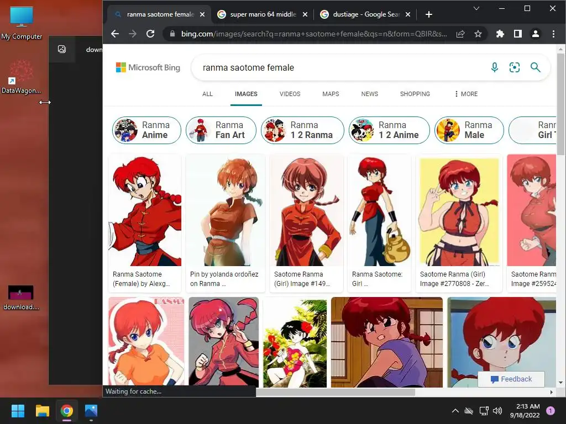
Task: Open the VIDEOS tab
Action: coord(290,94)
